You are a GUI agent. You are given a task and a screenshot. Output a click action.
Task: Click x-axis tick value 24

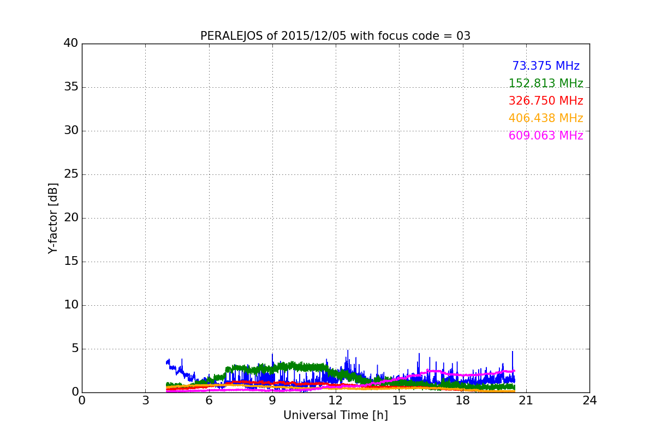(x=589, y=401)
